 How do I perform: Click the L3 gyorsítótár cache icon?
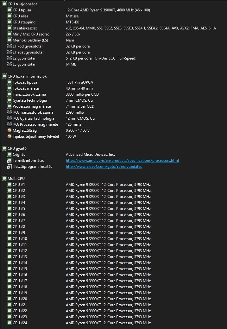(x=9, y=64)
